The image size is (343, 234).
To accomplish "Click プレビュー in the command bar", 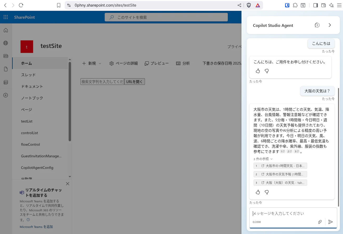I will point(157,64).
